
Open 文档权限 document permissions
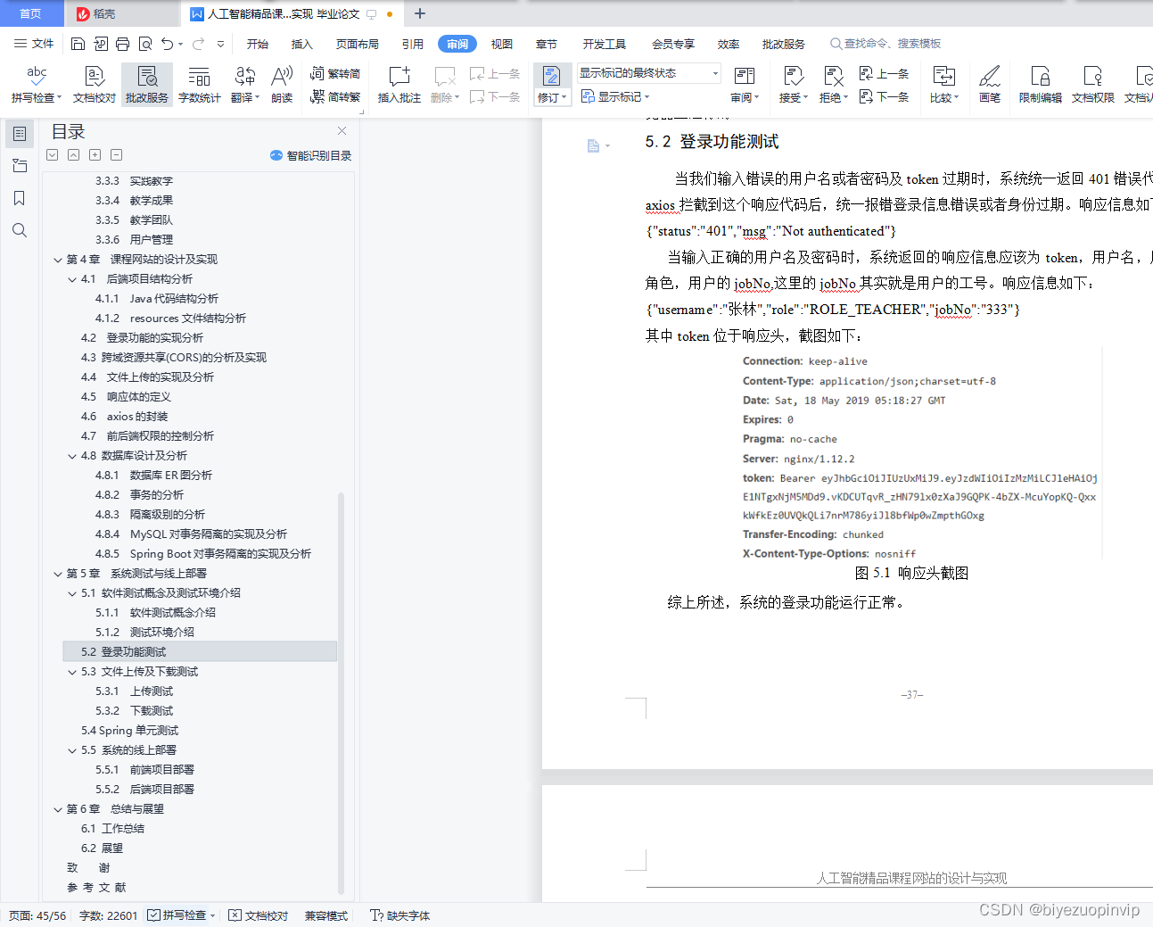pos(1093,85)
